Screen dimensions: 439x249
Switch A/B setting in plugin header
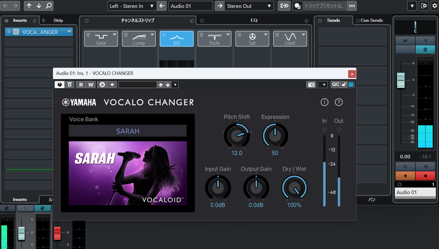[102, 85]
